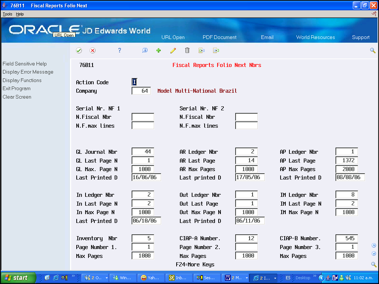379x284 pixels.
Task: Expand the 2 O... taskbar group arrow
Action: point(106,278)
